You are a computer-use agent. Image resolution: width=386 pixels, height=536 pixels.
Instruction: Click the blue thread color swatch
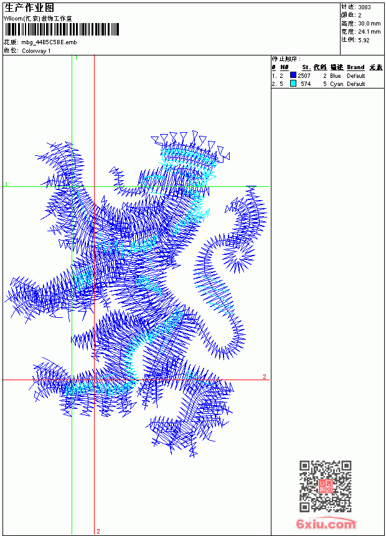[293, 75]
